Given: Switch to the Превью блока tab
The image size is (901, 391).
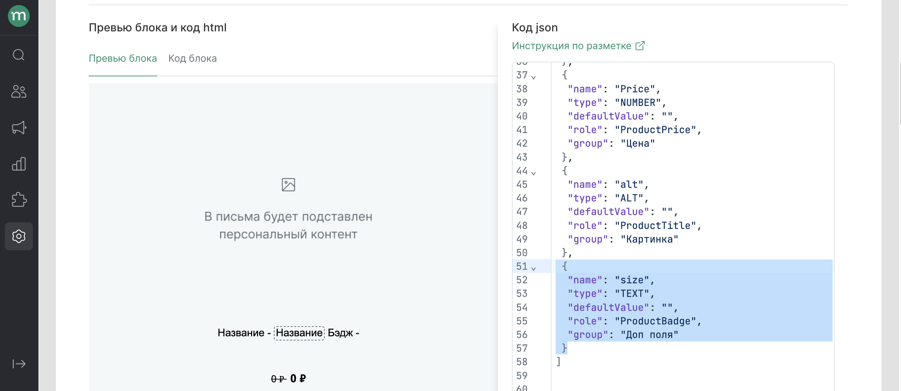Looking at the screenshot, I should pyautogui.click(x=123, y=58).
